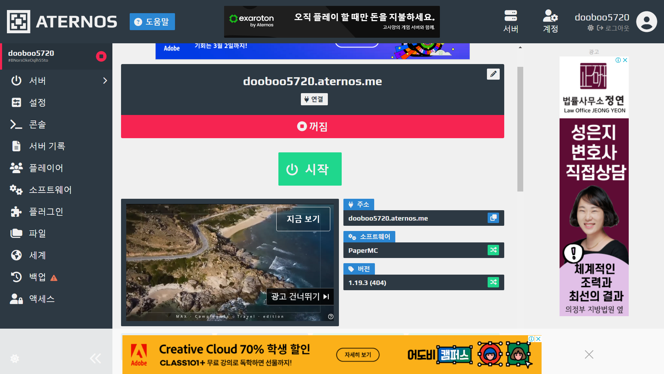Click the settings gear at the bottom of the sidebar
Screen dimensions: 664x374
tap(15, 358)
